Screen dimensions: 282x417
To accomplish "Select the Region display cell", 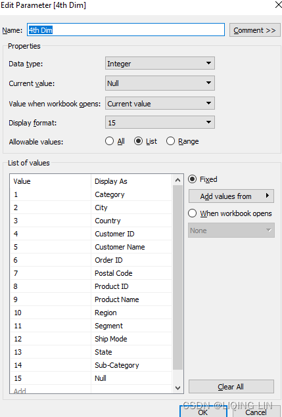I will click(132, 313).
